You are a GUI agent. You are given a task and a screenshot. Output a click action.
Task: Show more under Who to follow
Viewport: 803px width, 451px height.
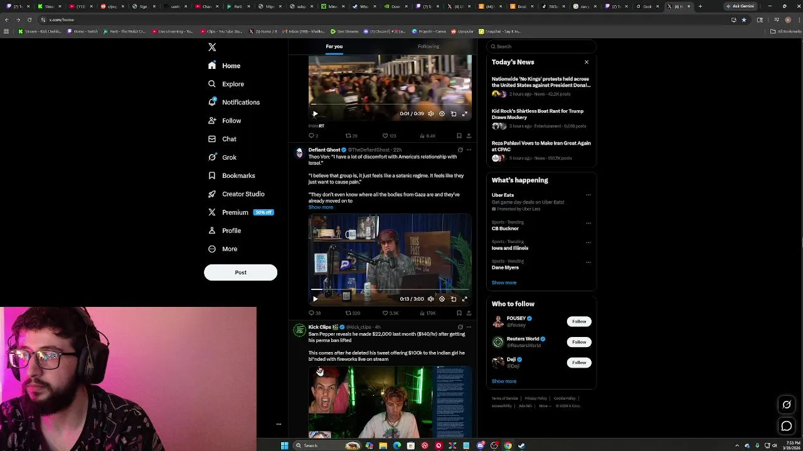point(504,381)
